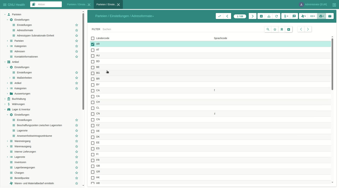Screen dimensions: 339x190
Task: Click the FILTER label
Action: click(96, 29)
